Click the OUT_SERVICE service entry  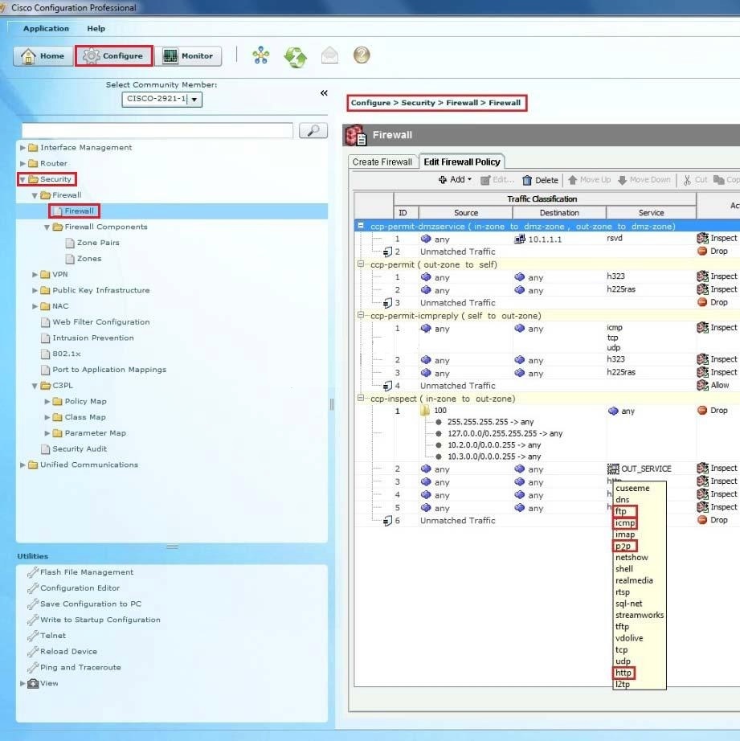coord(640,469)
